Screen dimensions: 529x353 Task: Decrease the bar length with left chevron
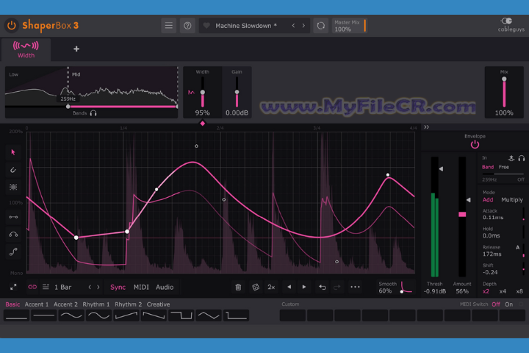(x=90, y=287)
